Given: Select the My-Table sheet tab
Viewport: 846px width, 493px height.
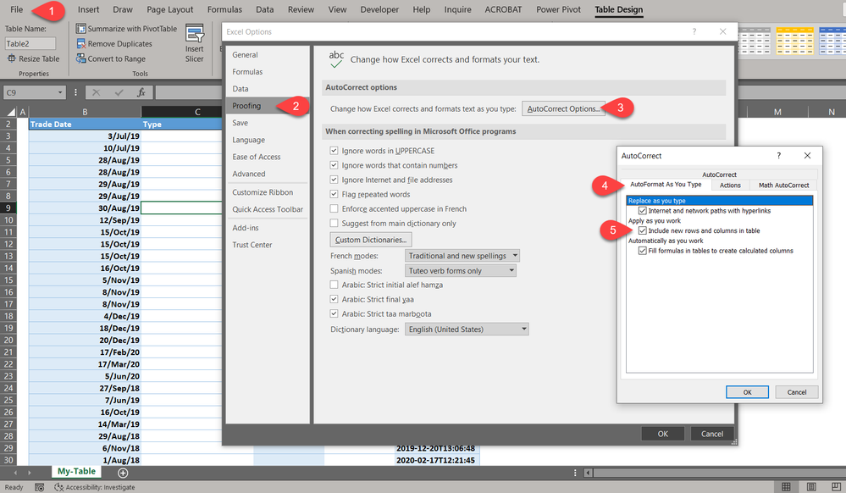Looking at the screenshot, I should coord(76,472).
